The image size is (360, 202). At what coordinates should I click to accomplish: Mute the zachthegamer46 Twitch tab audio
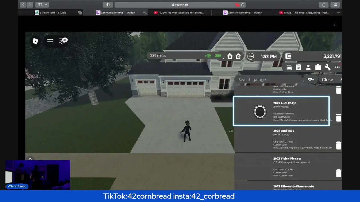coord(145,13)
